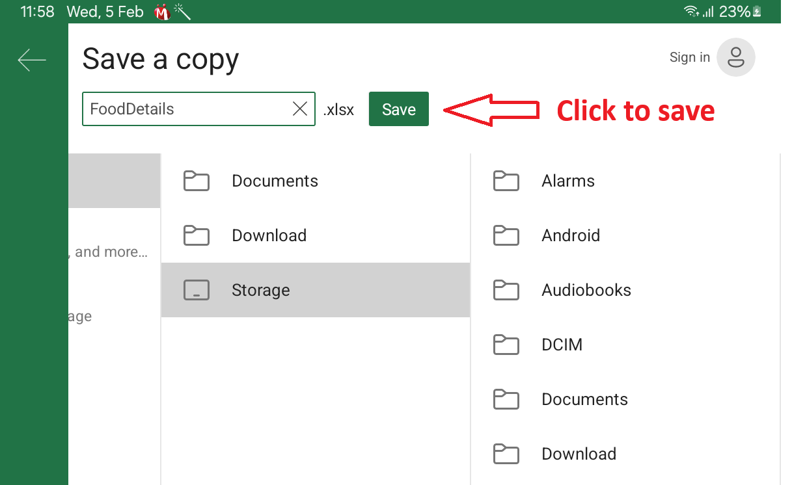Open the Alarms folder

(x=625, y=181)
